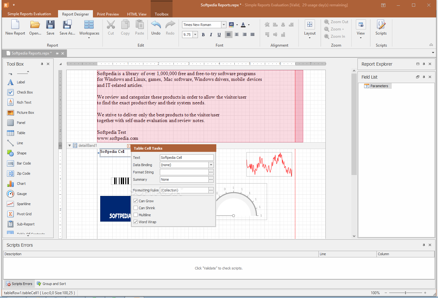This screenshot has height=298, width=438.
Task: Click the Text field containing Softpedia Cell
Action: click(x=187, y=158)
